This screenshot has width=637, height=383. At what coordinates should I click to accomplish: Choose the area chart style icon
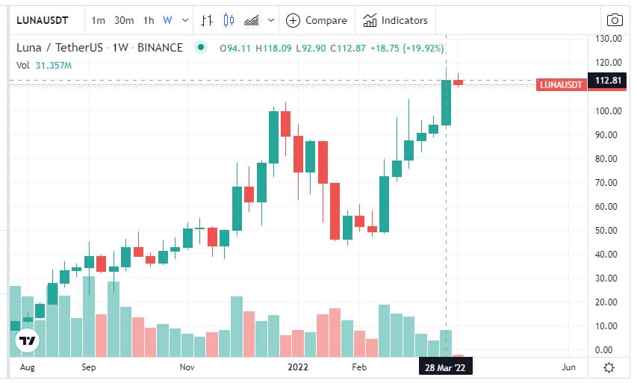point(252,20)
